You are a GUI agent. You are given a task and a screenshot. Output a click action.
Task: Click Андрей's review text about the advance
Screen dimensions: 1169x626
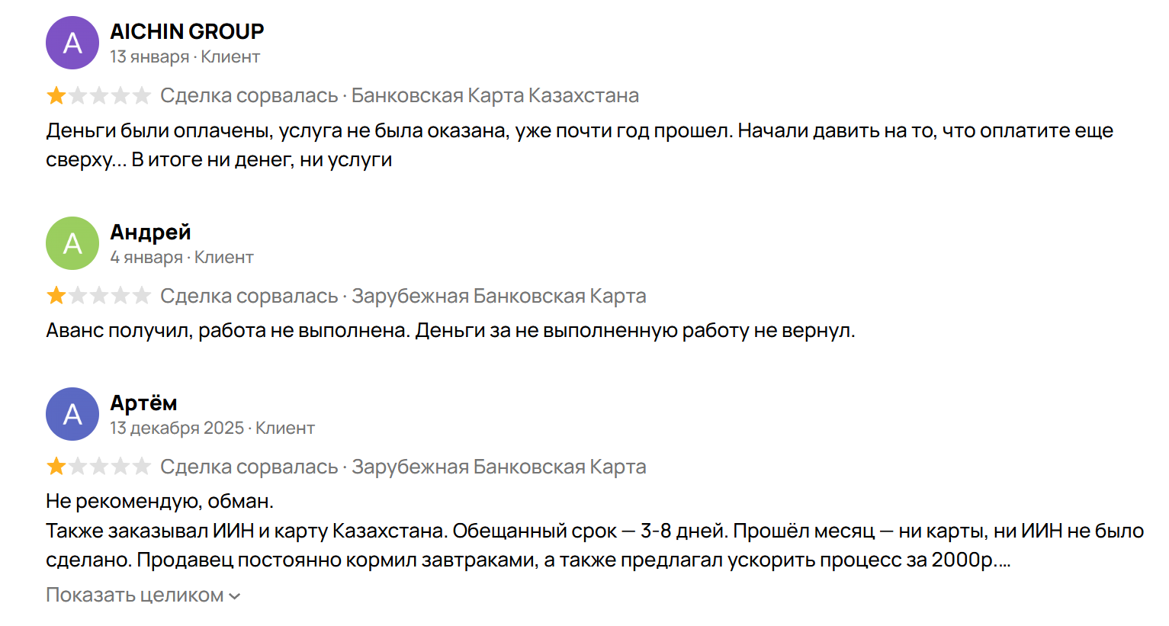[x=450, y=331]
